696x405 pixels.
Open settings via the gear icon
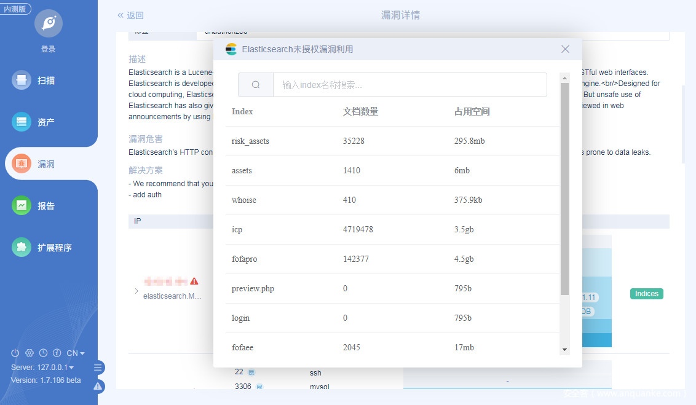tap(30, 353)
